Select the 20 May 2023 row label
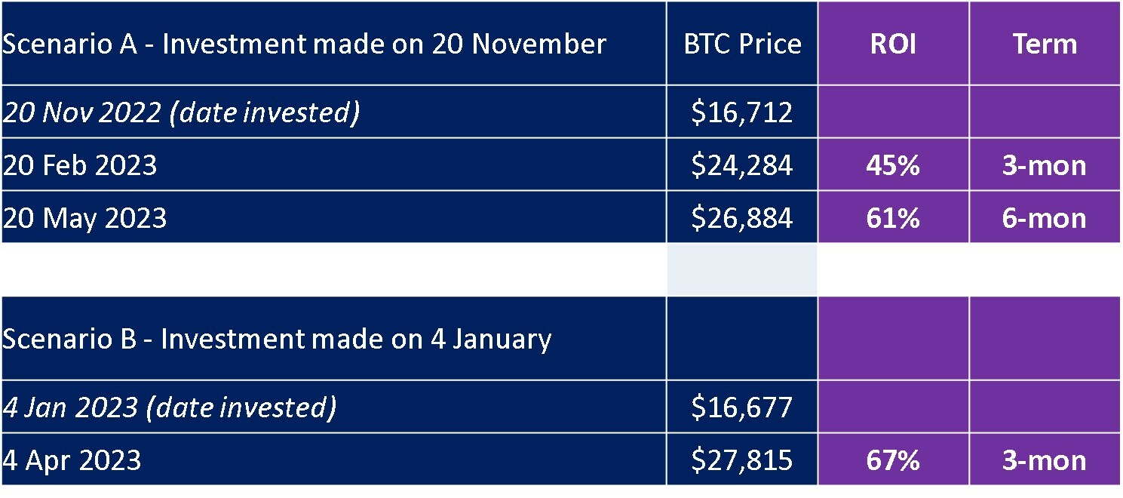Viewport: 1123px width, 498px height. pos(333,217)
